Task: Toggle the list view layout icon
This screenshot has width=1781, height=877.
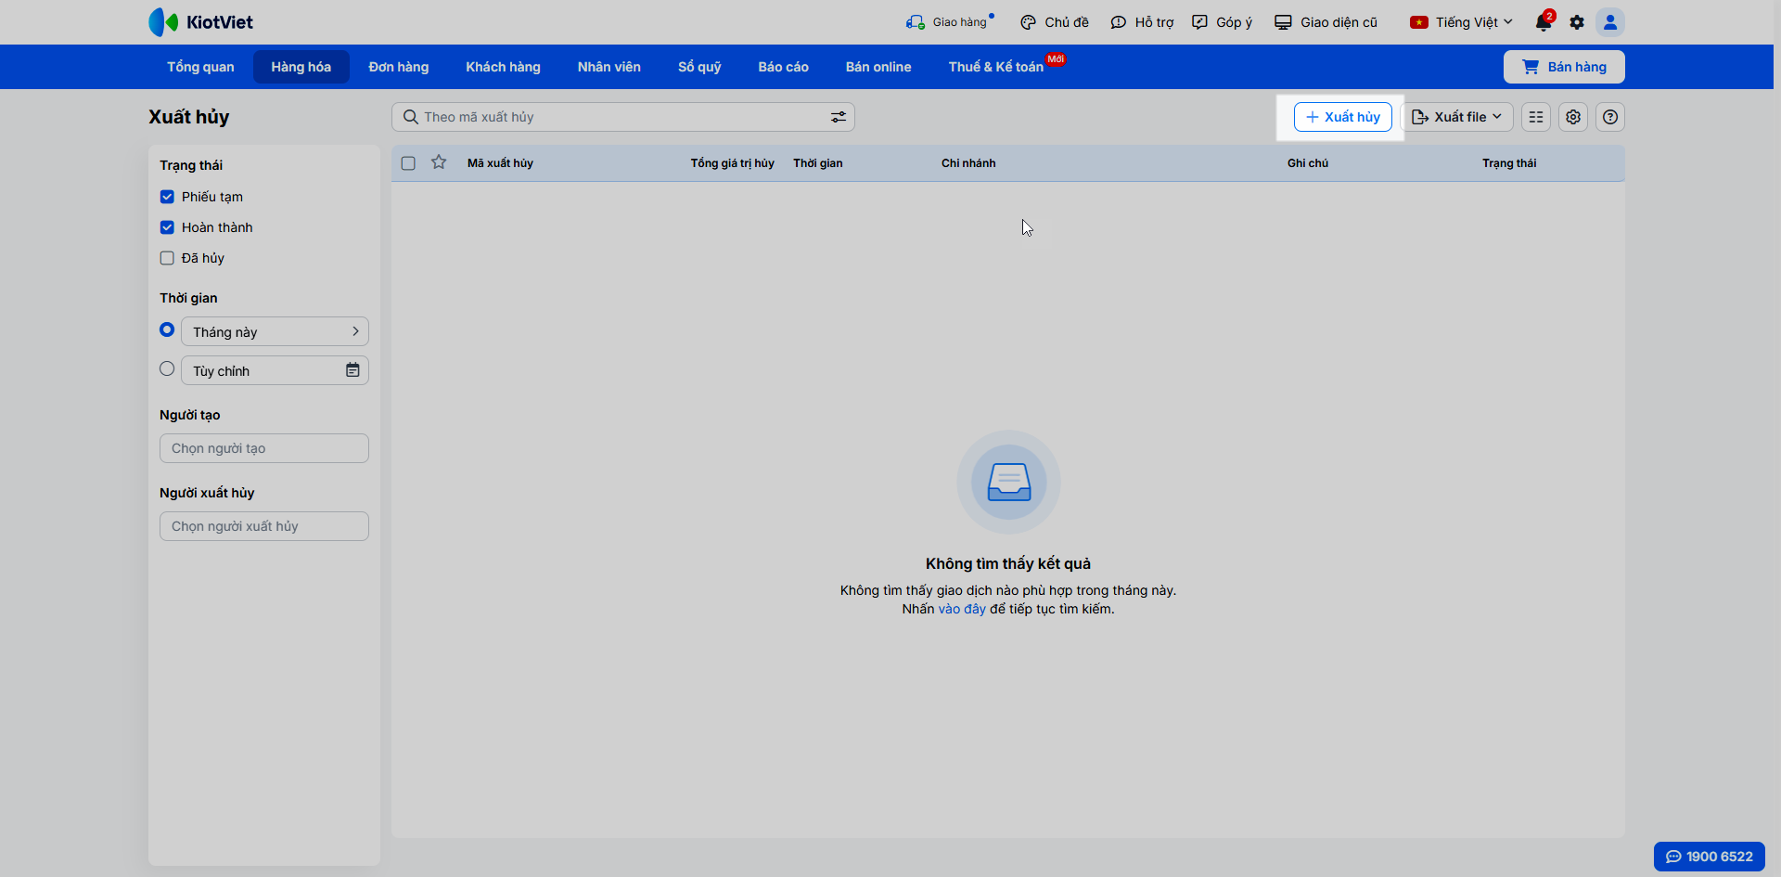Action: (x=1536, y=117)
